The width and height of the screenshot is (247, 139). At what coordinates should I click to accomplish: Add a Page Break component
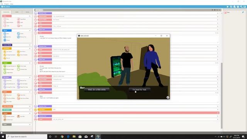(22, 19)
